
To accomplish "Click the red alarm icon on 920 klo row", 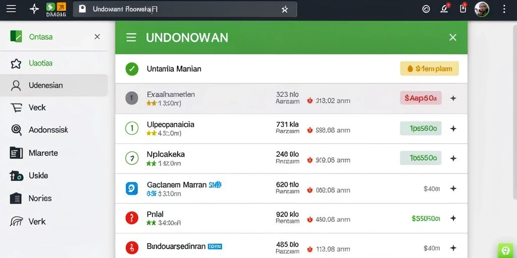I will coord(309,220).
